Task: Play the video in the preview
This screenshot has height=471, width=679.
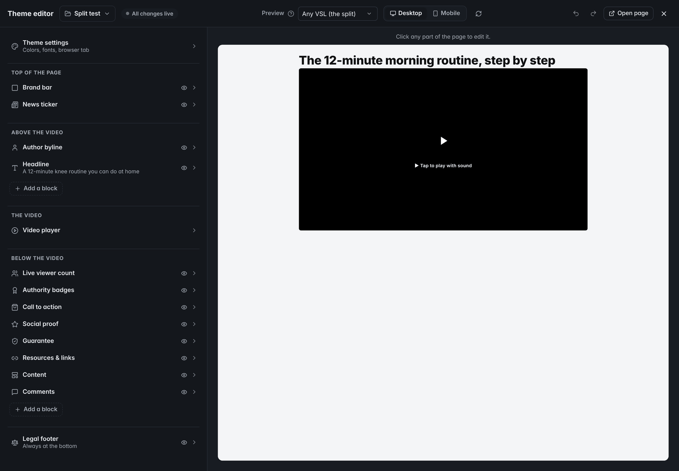Action: (x=444, y=141)
